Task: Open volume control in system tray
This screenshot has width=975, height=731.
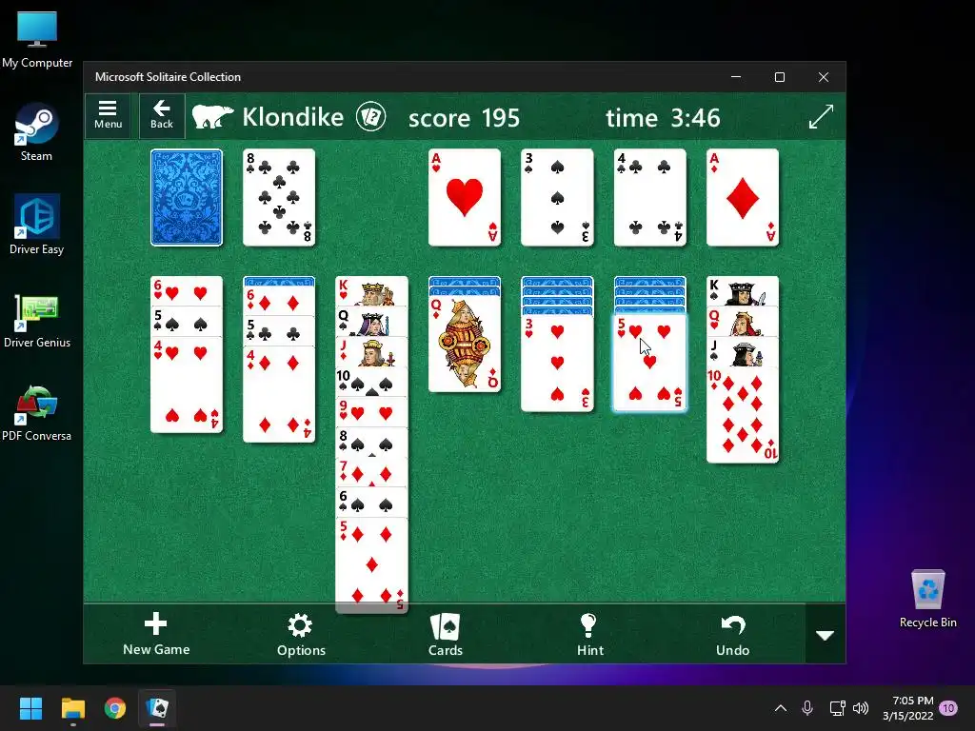Action: pyautogui.click(x=861, y=708)
